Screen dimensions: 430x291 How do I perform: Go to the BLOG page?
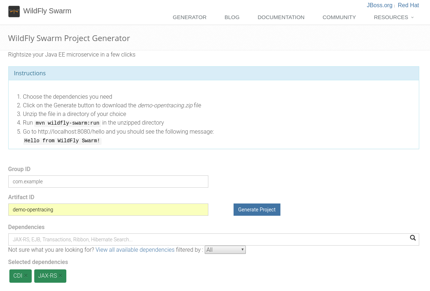[232, 17]
